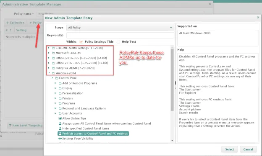Expand the Office 32-bit tree node
The height and width of the screenshot is (156, 262).
coord(49,63)
